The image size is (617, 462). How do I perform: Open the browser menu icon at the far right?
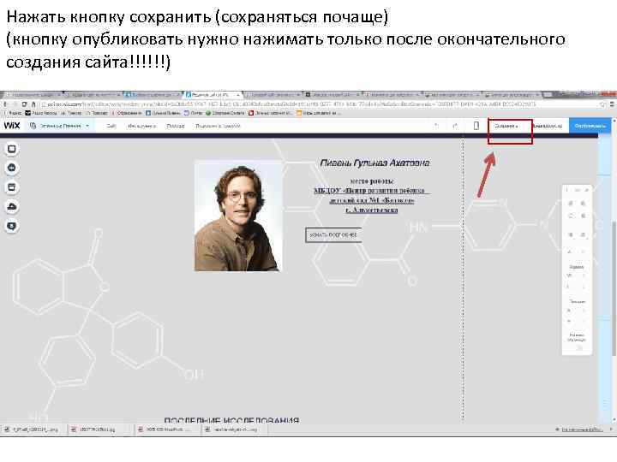(x=612, y=104)
